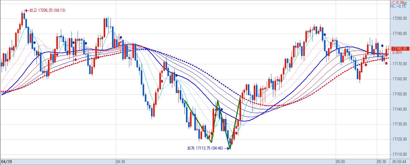Image resolution: width=410 pixels, height=165 pixels.
Task: Click the 17200.00 level on the price axis
Action: click(399, 19)
